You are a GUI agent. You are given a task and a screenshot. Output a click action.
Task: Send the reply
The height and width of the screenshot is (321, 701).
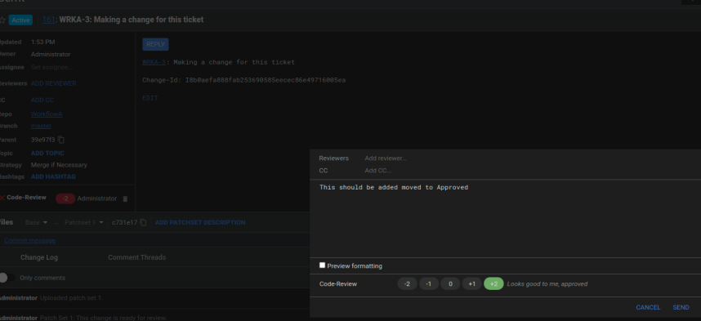(x=681, y=307)
